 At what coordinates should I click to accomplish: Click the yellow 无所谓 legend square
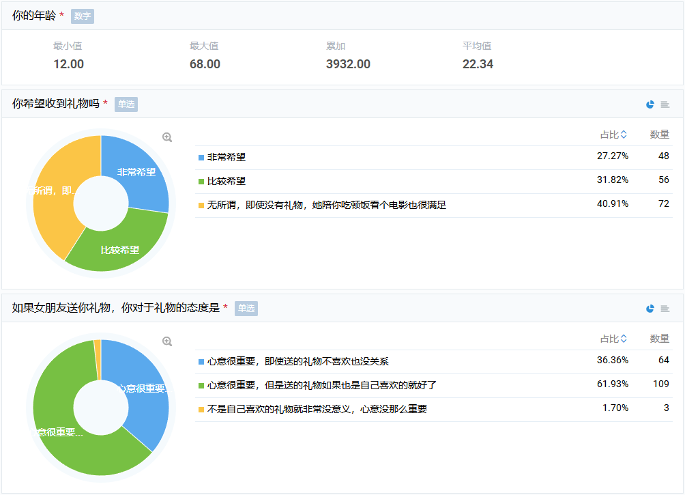201,206
